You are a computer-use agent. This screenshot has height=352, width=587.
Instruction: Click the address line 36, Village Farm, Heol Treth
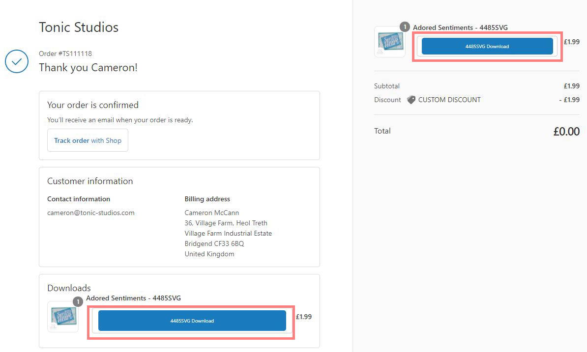click(x=226, y=223)
